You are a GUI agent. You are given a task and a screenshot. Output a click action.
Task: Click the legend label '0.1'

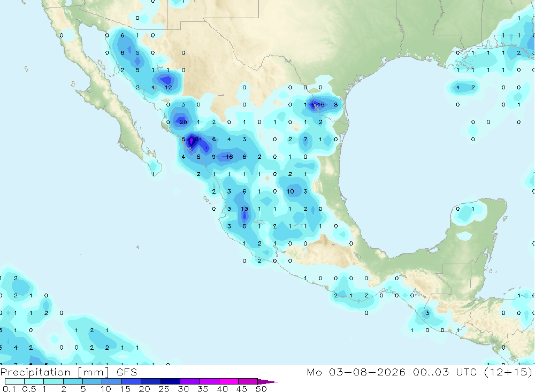[x=9, y=389]
